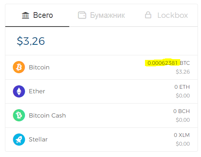Select the Bitcoin Cash label
This screenshot has height=157, width=201.
pyautogui.click(x=47, y=115)
